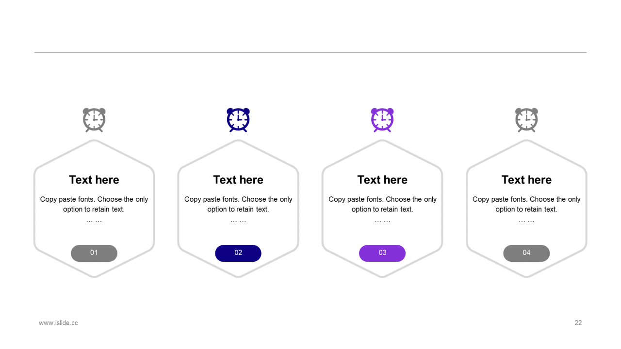
Task: Click the gray 04 pill button
Action: [526, 253]
